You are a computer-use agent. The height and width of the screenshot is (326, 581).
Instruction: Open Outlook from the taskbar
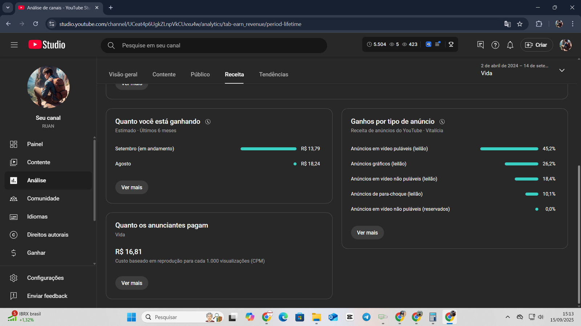click(333, 317)
